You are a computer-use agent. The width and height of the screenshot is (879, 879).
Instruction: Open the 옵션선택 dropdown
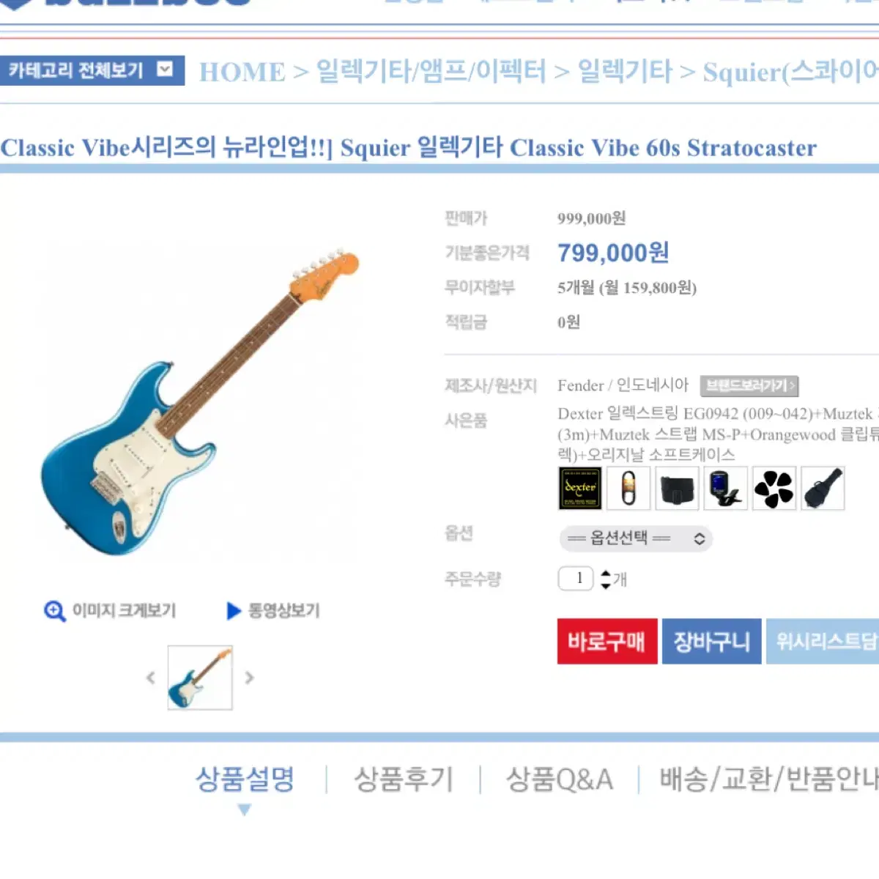pos(636,538)
